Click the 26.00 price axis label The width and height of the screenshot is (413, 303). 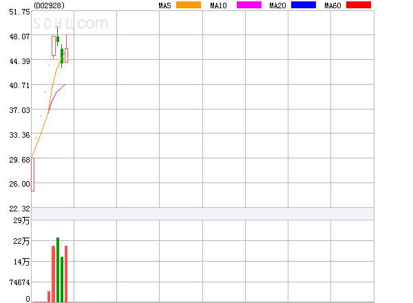point(19,184)
